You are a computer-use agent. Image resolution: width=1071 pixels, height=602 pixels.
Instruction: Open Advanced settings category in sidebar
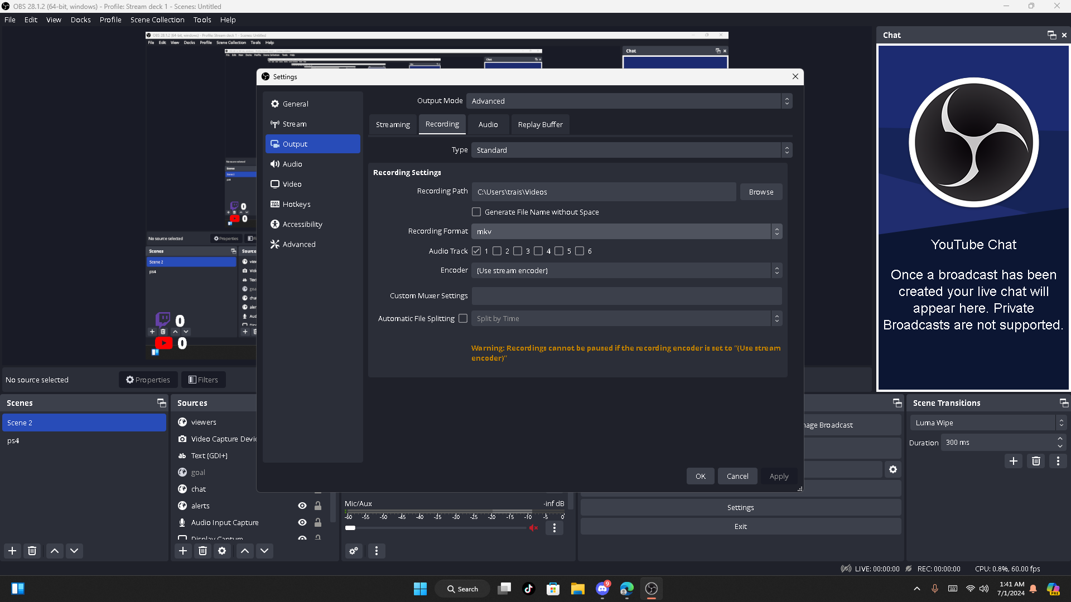pyautogui.click(x=312, y=244)
